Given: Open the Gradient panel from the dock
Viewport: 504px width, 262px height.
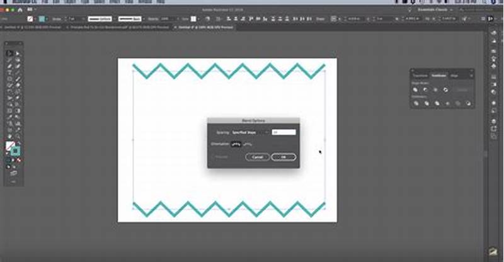Looking at the screenshot, I should 493,84.
